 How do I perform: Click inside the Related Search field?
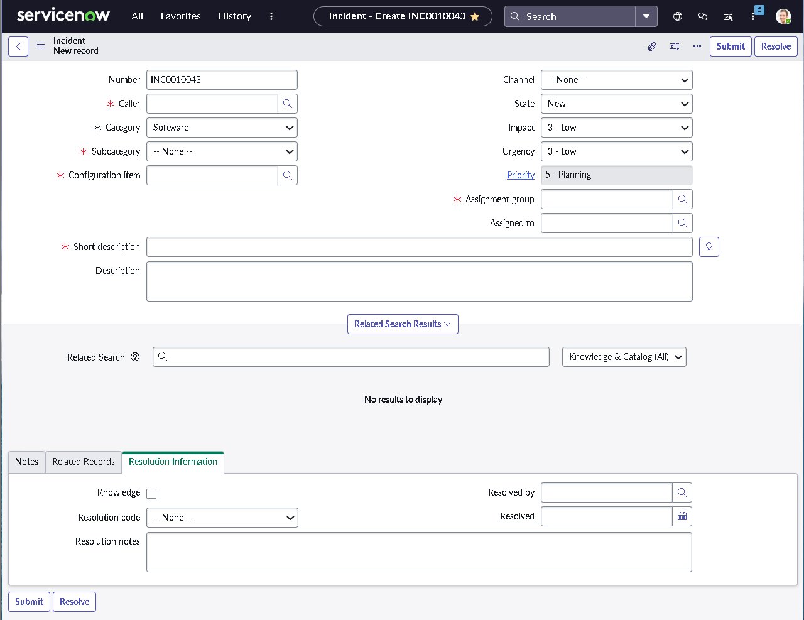coord(350,356)
